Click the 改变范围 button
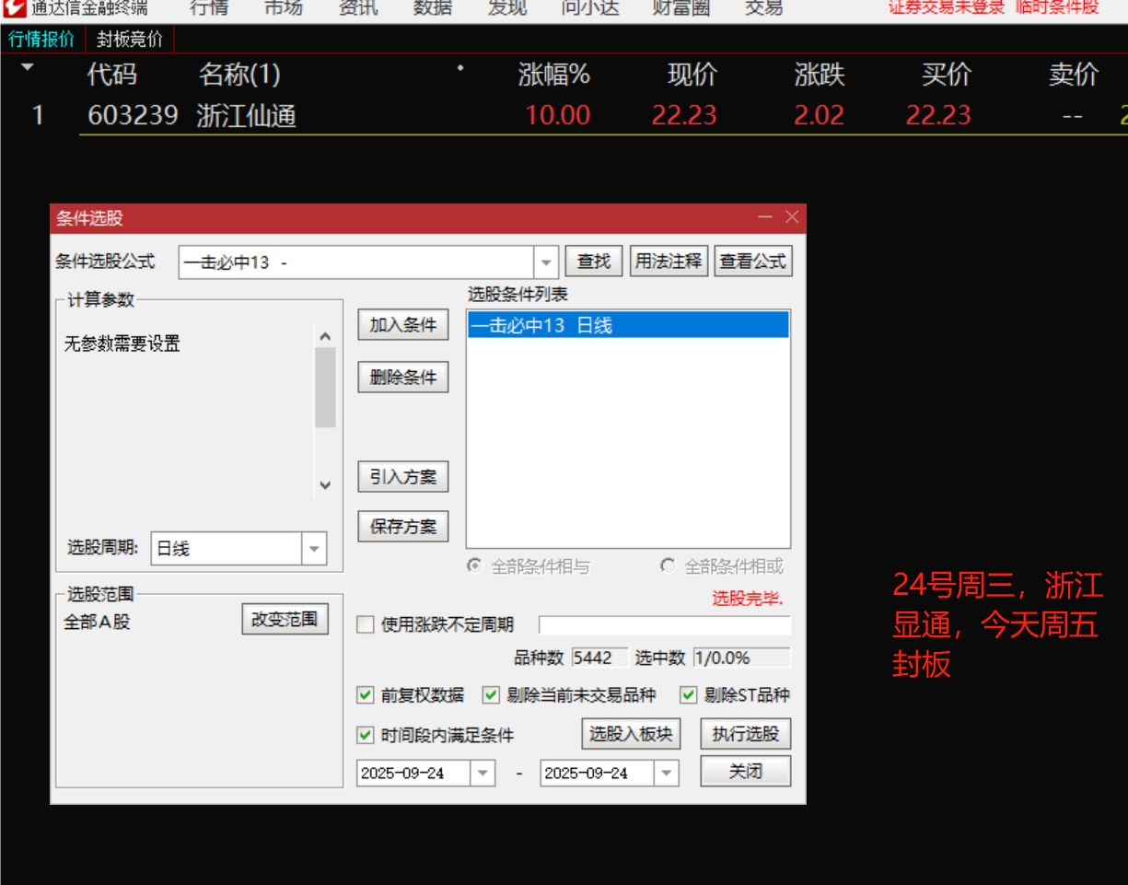This screenshot has height=885, width=1128. coord(285,620)
